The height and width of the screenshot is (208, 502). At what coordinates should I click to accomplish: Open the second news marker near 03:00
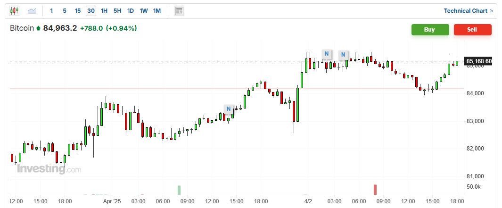tap(344, 55)
